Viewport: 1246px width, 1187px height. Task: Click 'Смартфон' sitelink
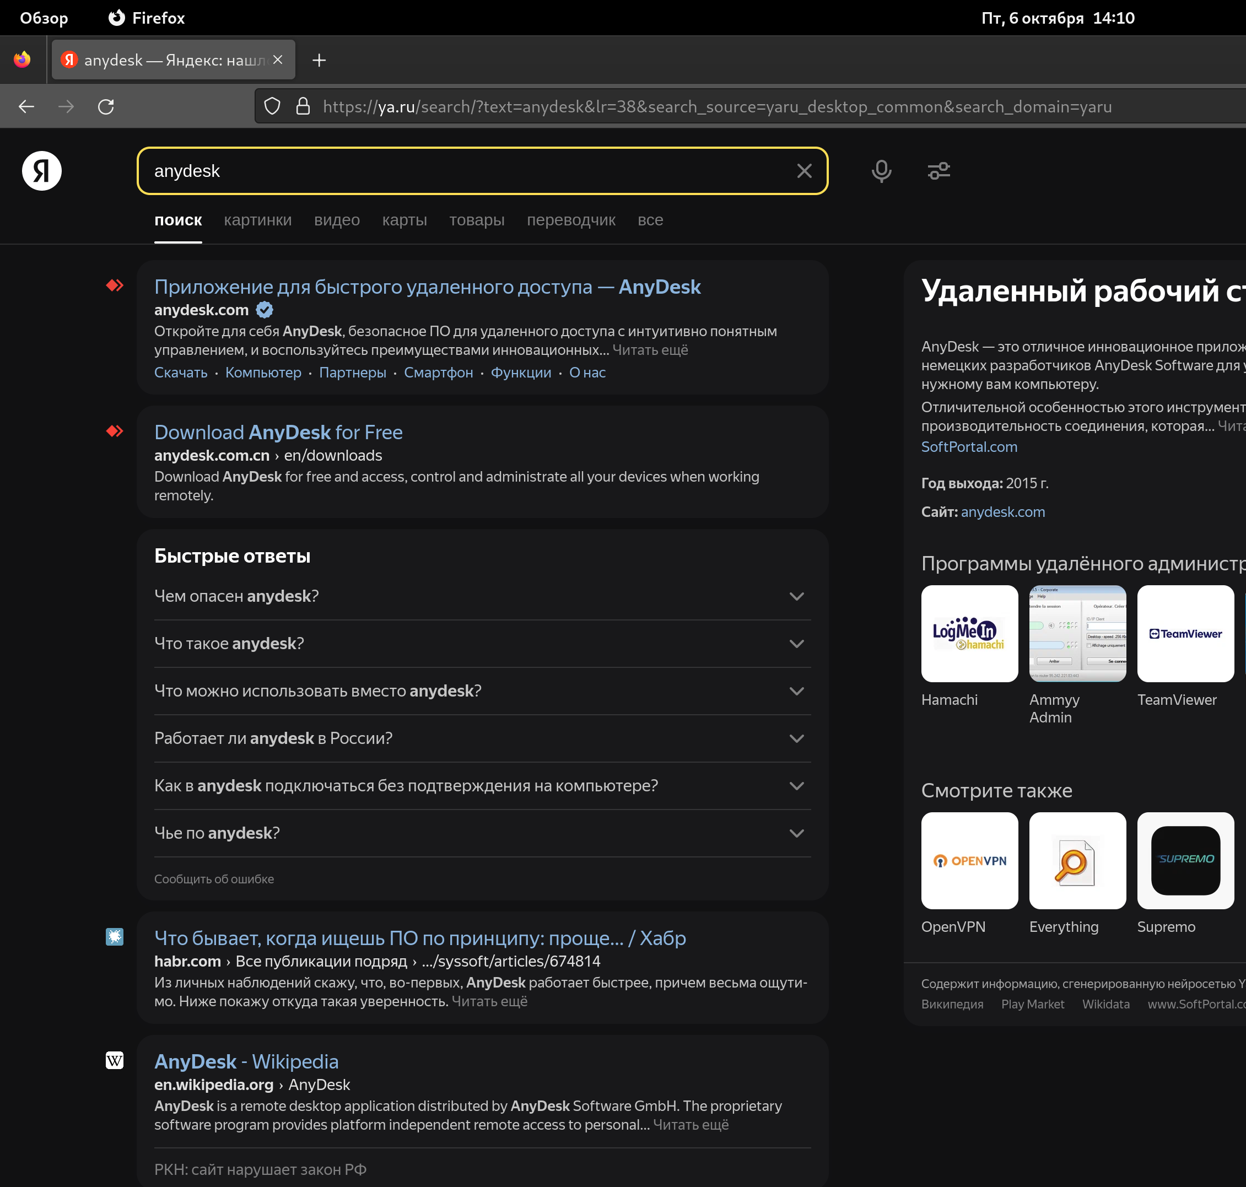[439, 373]
